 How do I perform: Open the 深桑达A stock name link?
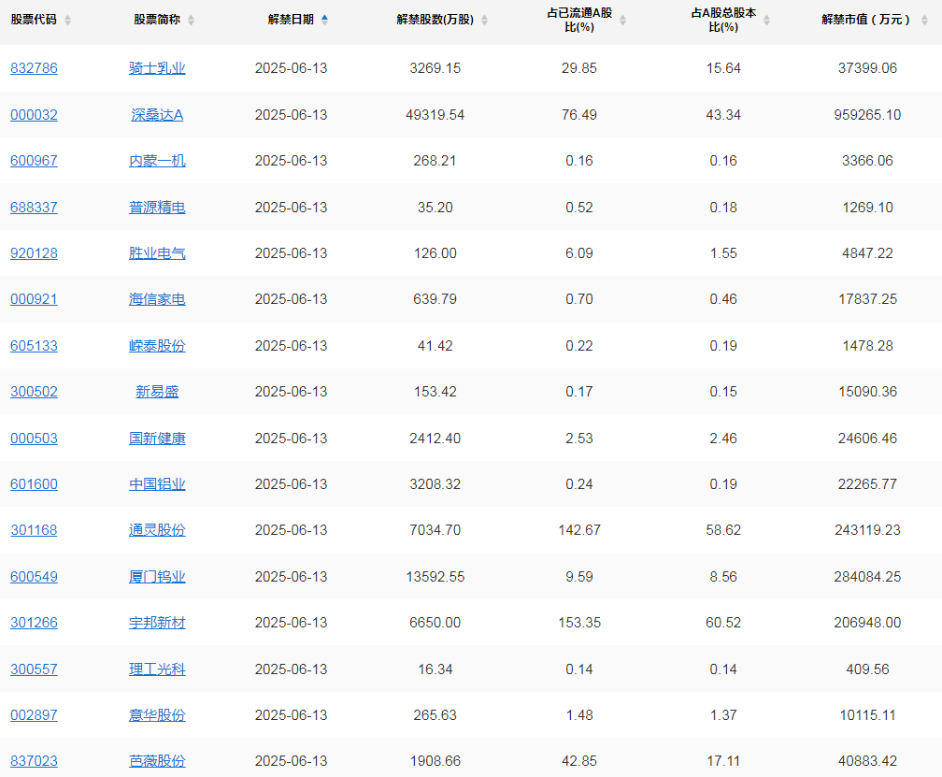click(x=157, y=115)
